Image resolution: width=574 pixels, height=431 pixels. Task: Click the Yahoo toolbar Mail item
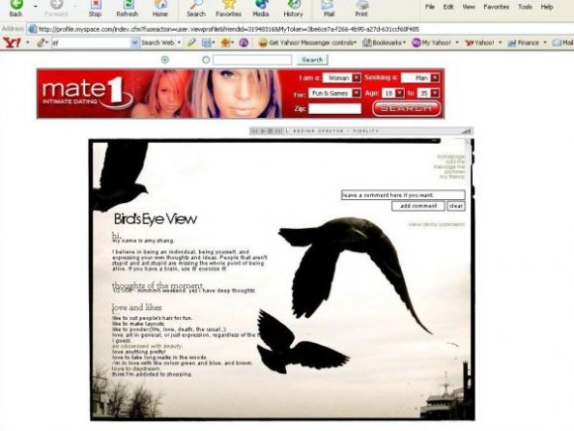click(563, 43)
